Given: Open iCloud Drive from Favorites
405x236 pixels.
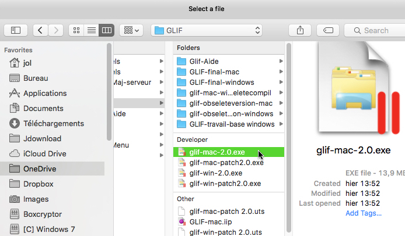Looking at the screenshot, I should coord(46,153).
